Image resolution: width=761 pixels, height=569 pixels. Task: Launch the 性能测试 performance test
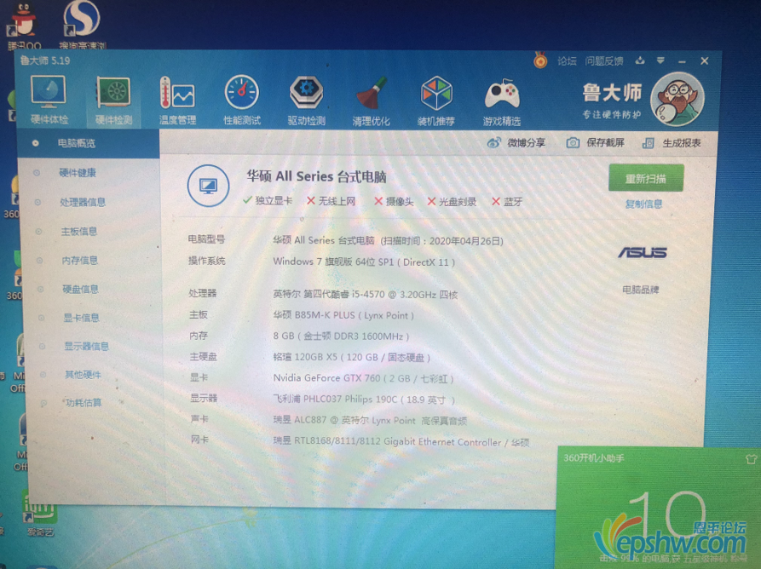(x=242, y=101)
